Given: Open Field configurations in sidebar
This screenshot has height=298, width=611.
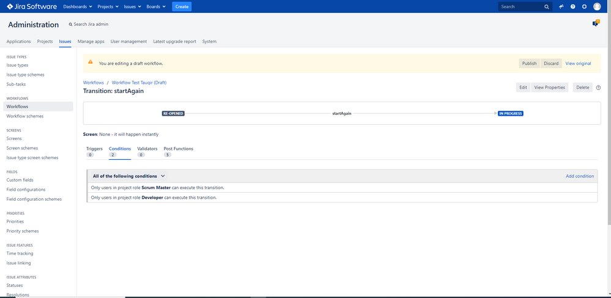Looking at the screenshot, I should click(26, 190).
